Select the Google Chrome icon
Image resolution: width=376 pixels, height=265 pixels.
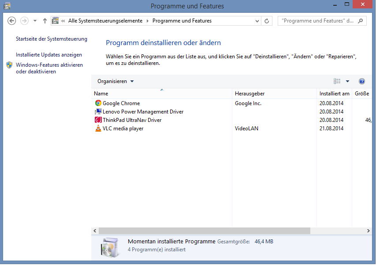[98, 103]
